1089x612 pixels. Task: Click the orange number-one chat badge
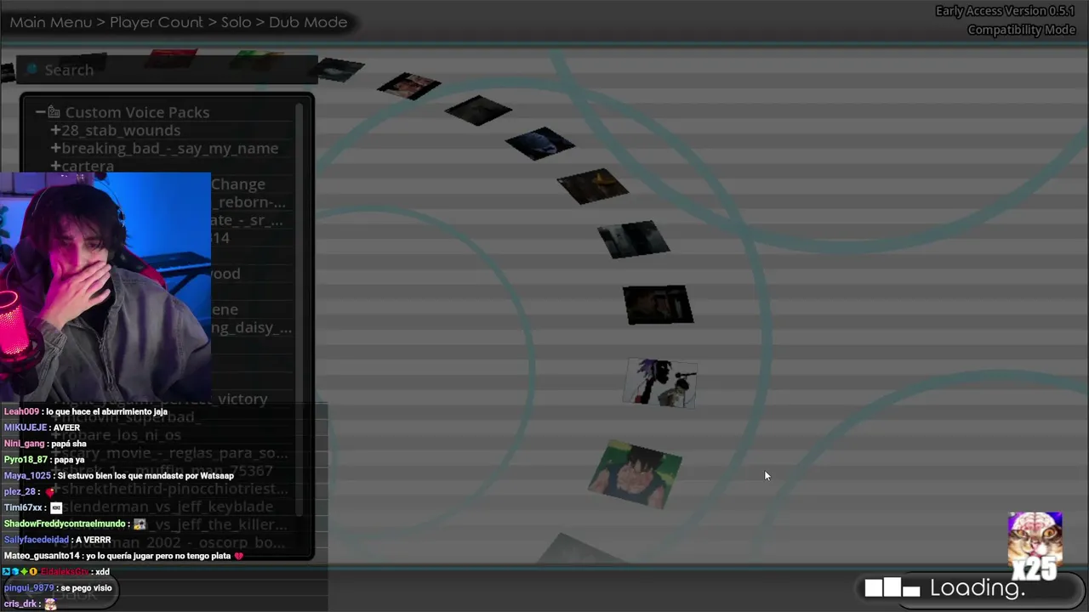pyautogui.click(x=32, y=572)
